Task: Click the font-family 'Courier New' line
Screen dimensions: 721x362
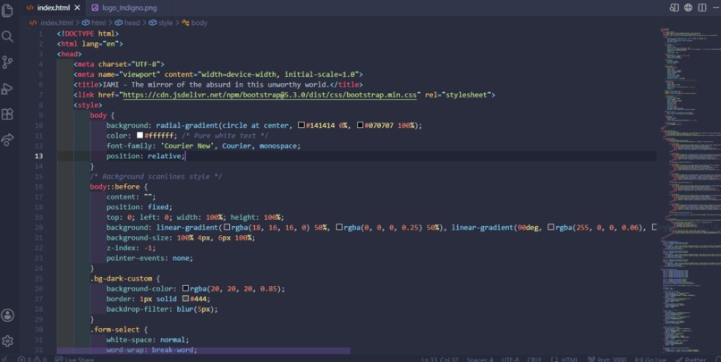Action: pyautogui.click(x=203, y=146)
